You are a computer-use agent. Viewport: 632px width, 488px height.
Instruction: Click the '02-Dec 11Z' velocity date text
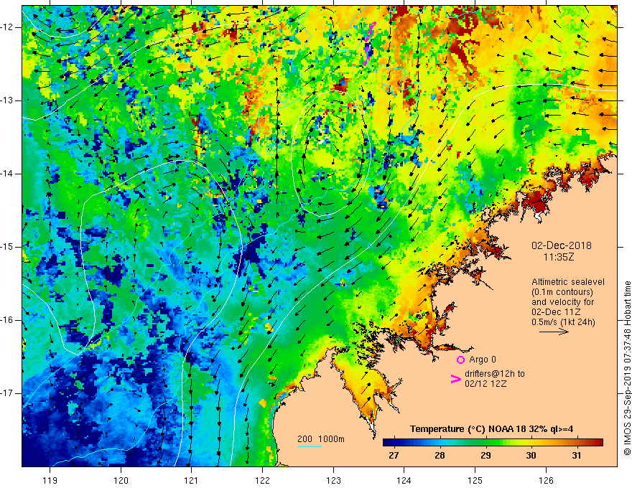[x=557, y=312]
